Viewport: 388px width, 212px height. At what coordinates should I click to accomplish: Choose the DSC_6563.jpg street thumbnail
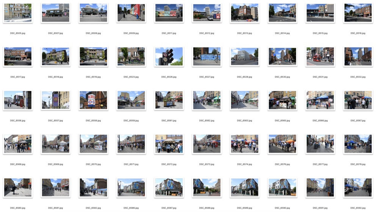(244, 100)
